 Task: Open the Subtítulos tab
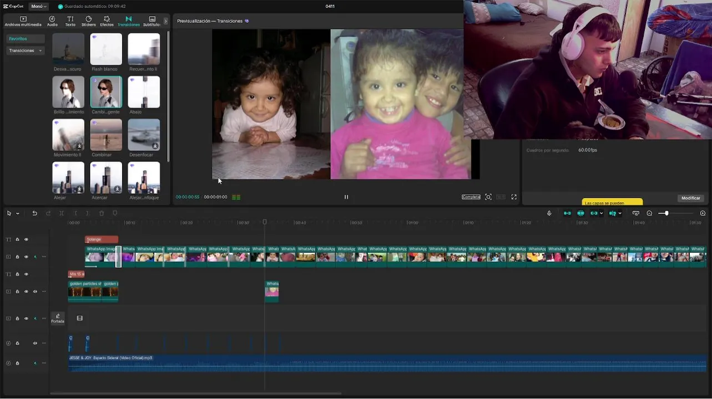[152, 21]
